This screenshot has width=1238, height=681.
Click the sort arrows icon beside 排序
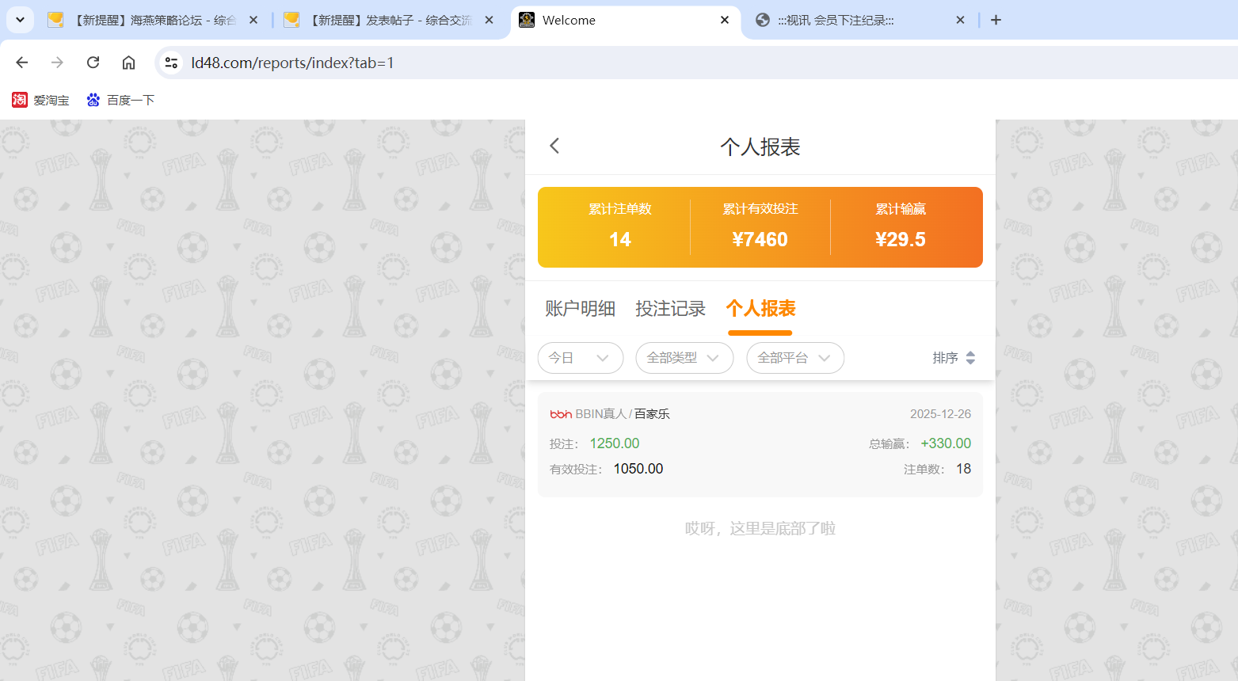click(x=971, y=358)
